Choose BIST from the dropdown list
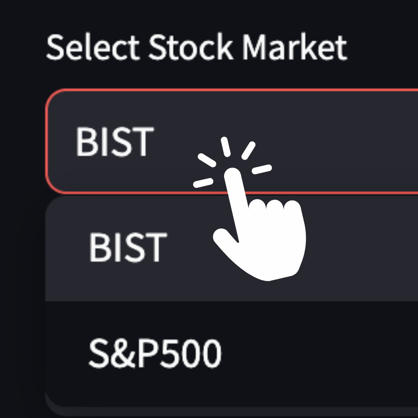 coord(232,248)
